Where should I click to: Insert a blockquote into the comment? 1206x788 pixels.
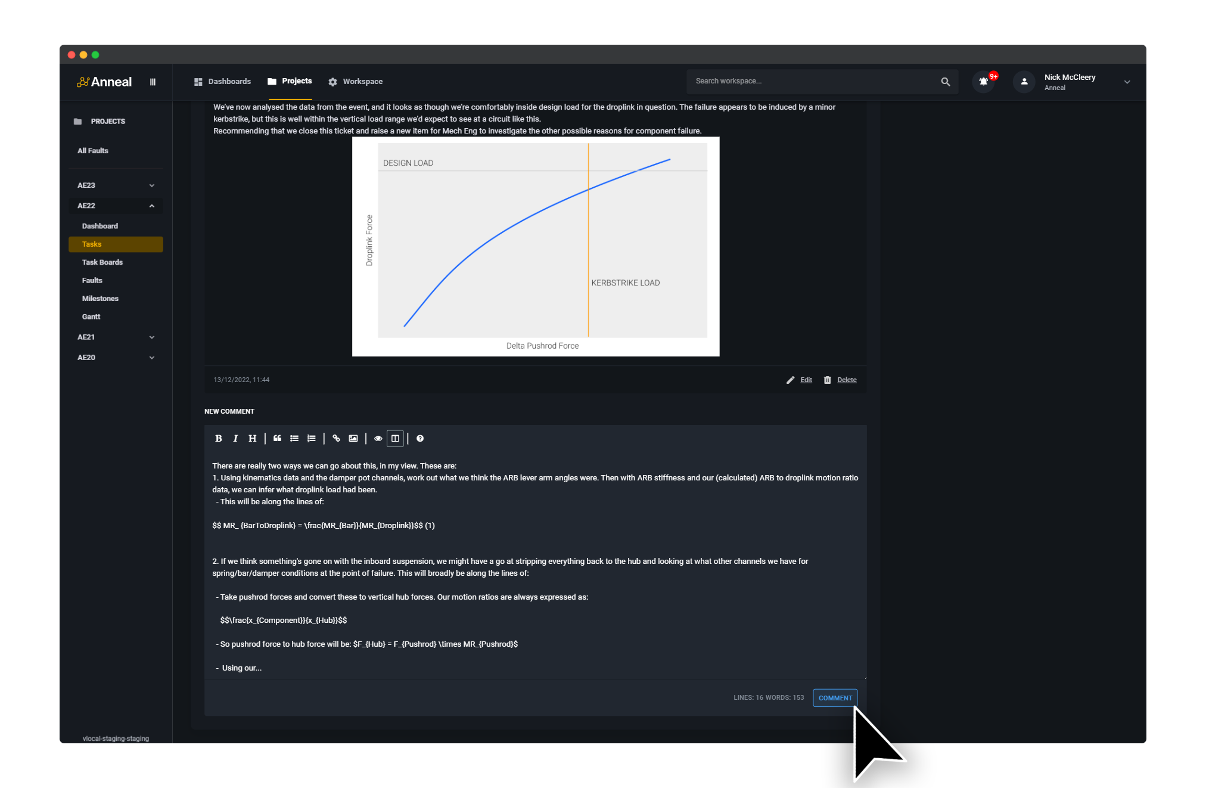pos(277,438)
